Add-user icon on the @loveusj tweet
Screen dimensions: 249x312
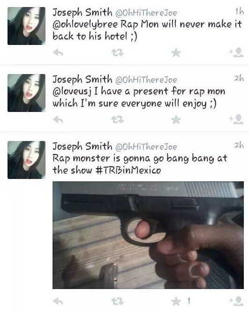pyautogui.click(x=236, y=119)
